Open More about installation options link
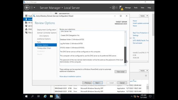The height and width of the screenshot is (100, 178). tap(70, 76)
